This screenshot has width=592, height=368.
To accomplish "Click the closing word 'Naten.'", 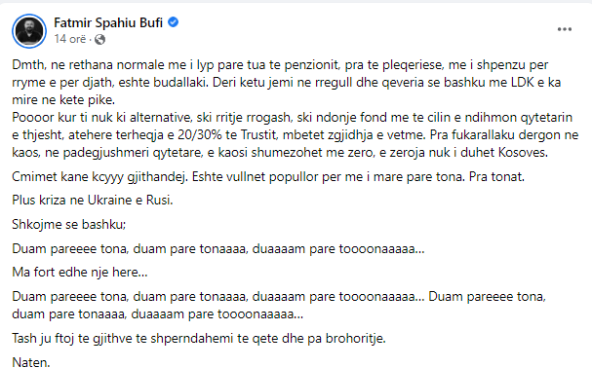I will (31, 362).
